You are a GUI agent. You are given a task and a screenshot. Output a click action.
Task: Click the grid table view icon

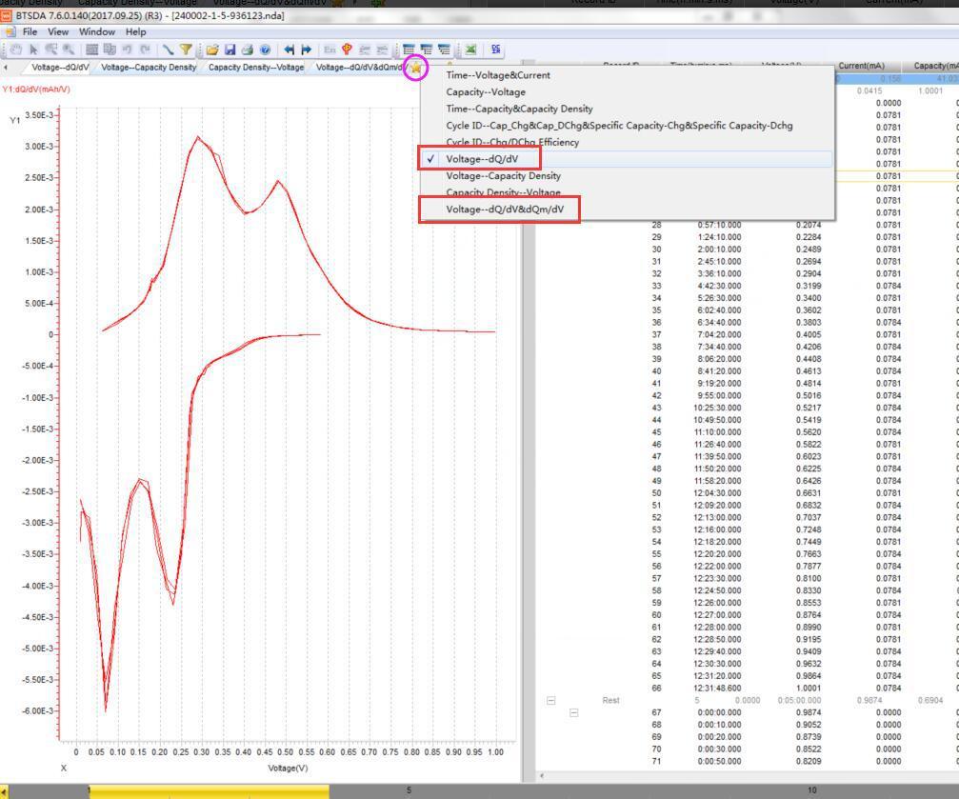click(91, 50)
